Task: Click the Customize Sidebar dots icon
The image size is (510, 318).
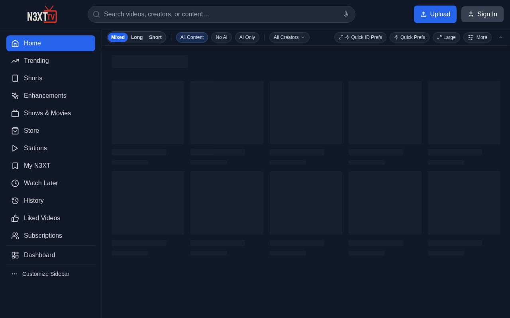Action: pos(14,274)
